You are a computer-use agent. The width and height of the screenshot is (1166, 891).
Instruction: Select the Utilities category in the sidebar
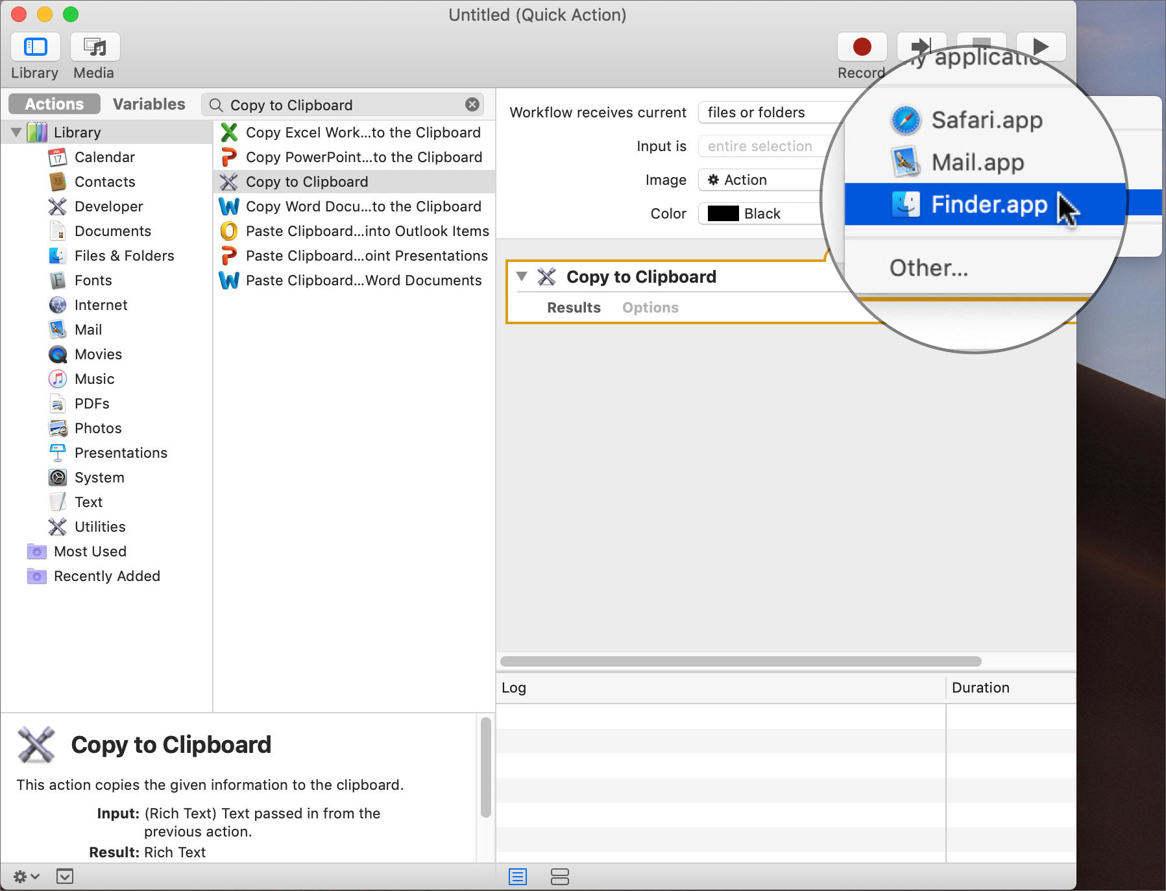click(99, 527)
